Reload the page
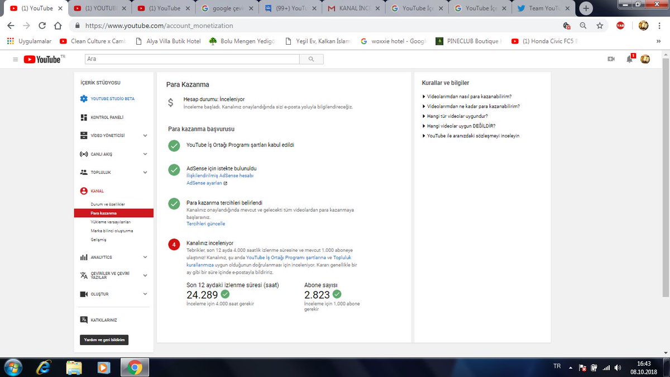Image resolution: width=670 pixels, height=377 pixels. pyautogui.click(x=42, y=26)
